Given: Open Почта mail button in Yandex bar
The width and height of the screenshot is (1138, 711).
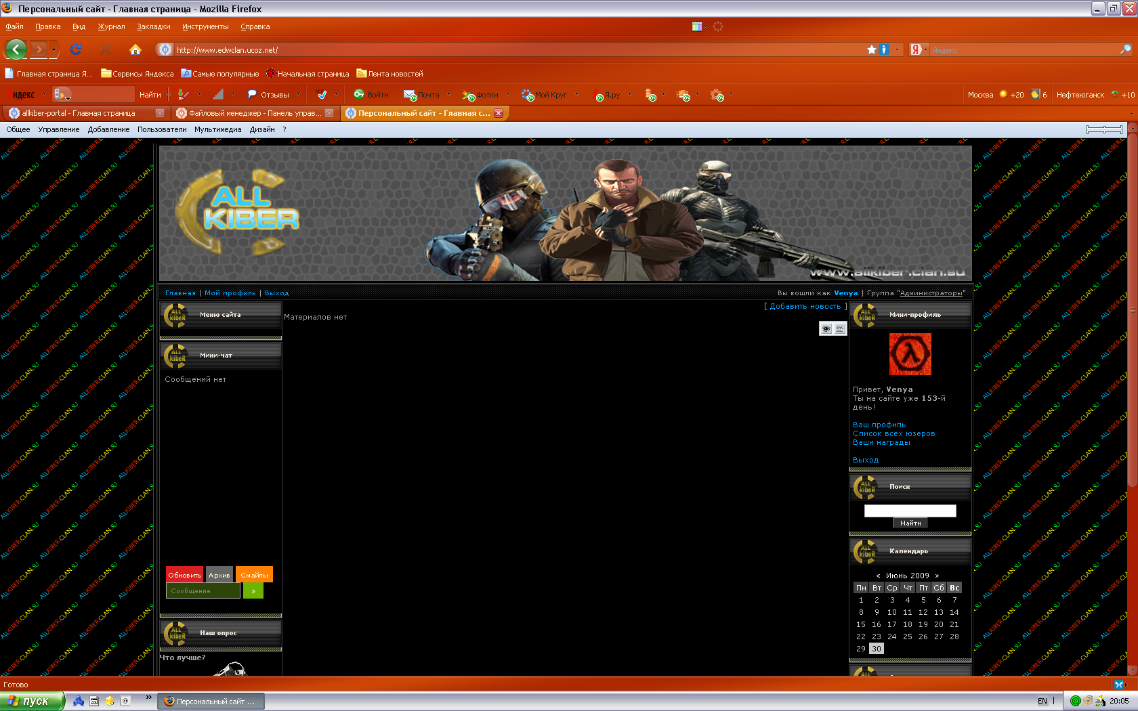Looking at the screenshot, I should (x=421, y=95).
